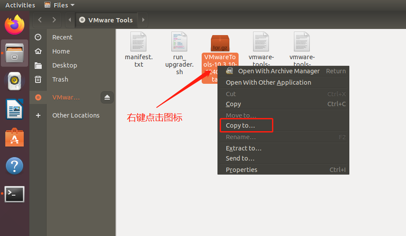This screenshot has height=236, width=406.
Task: Launch Rhythmbox music player from dock
Action: (x=14, y=81)
